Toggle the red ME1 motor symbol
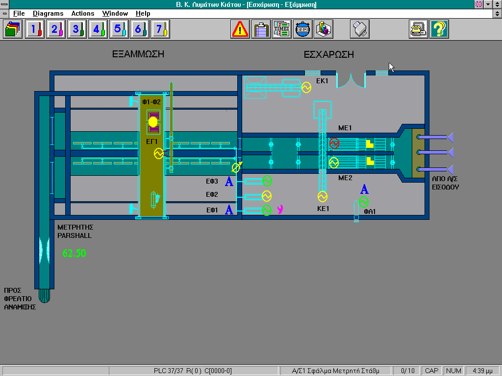 [x=334, y=143]
